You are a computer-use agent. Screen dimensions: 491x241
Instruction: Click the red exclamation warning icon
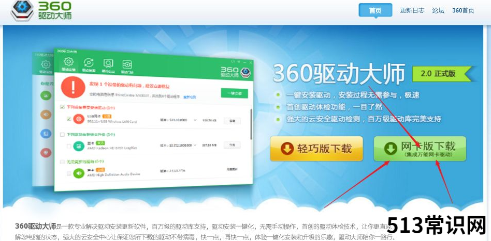(x=73, y=87)
